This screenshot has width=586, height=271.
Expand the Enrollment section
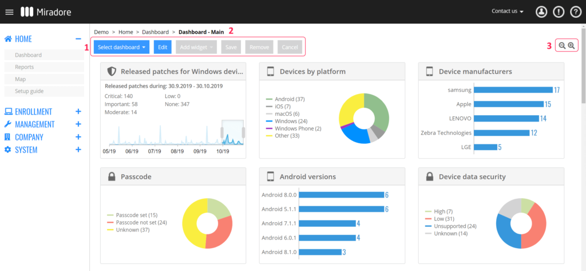click(78, 112)
